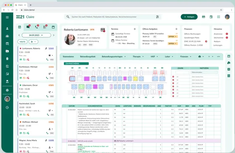235x153 pixels.
Task: Open the task list tab icon
Action: tap(45, 27)
